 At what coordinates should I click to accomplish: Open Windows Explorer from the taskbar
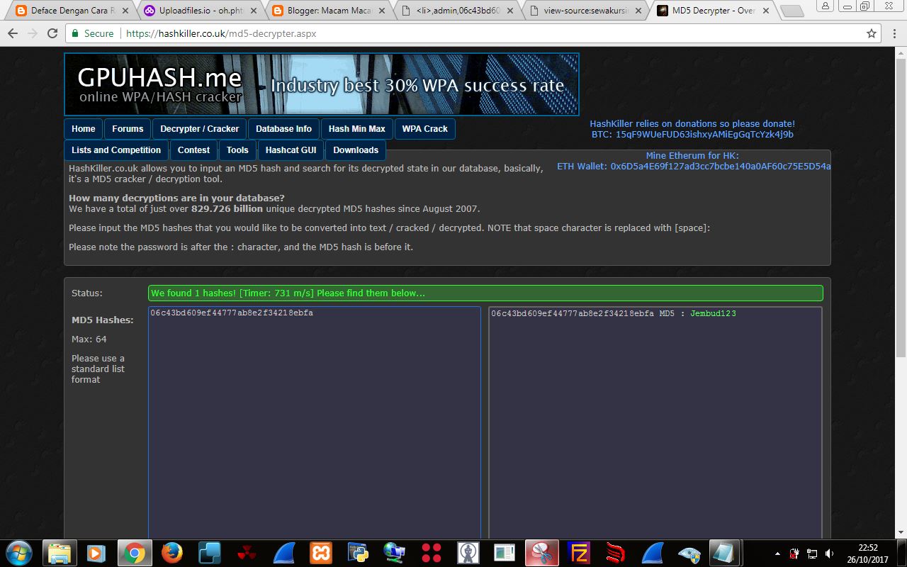60,553
